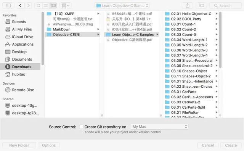Click AliWangwa....08.08.dmg file
Image resolution: width=244 pixels, height=151 pixels.
pyautogui.click(x=72, y=24)
